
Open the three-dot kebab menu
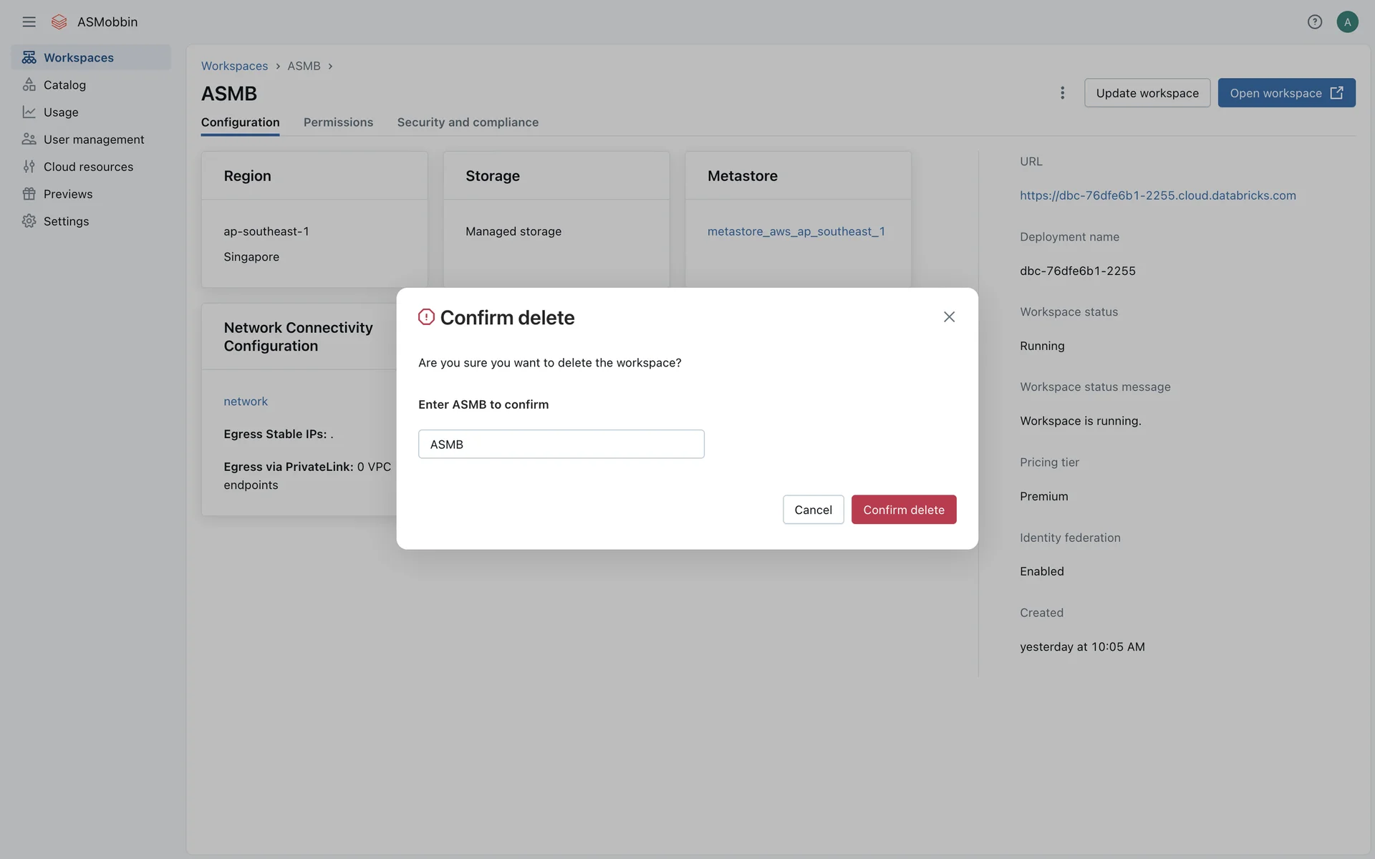click(x=1062, y=93)
